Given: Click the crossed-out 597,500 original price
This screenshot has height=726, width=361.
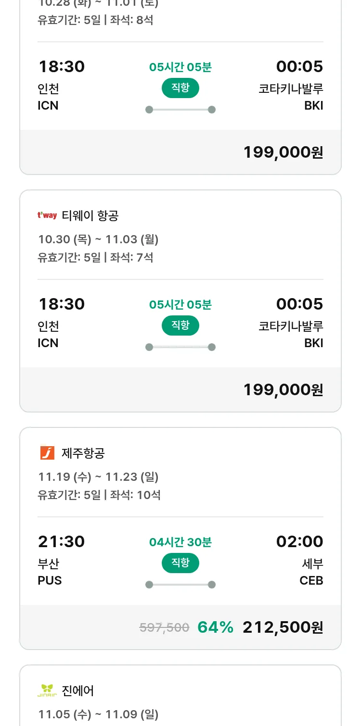Looking at the screenshot, I should coord(164,627).
